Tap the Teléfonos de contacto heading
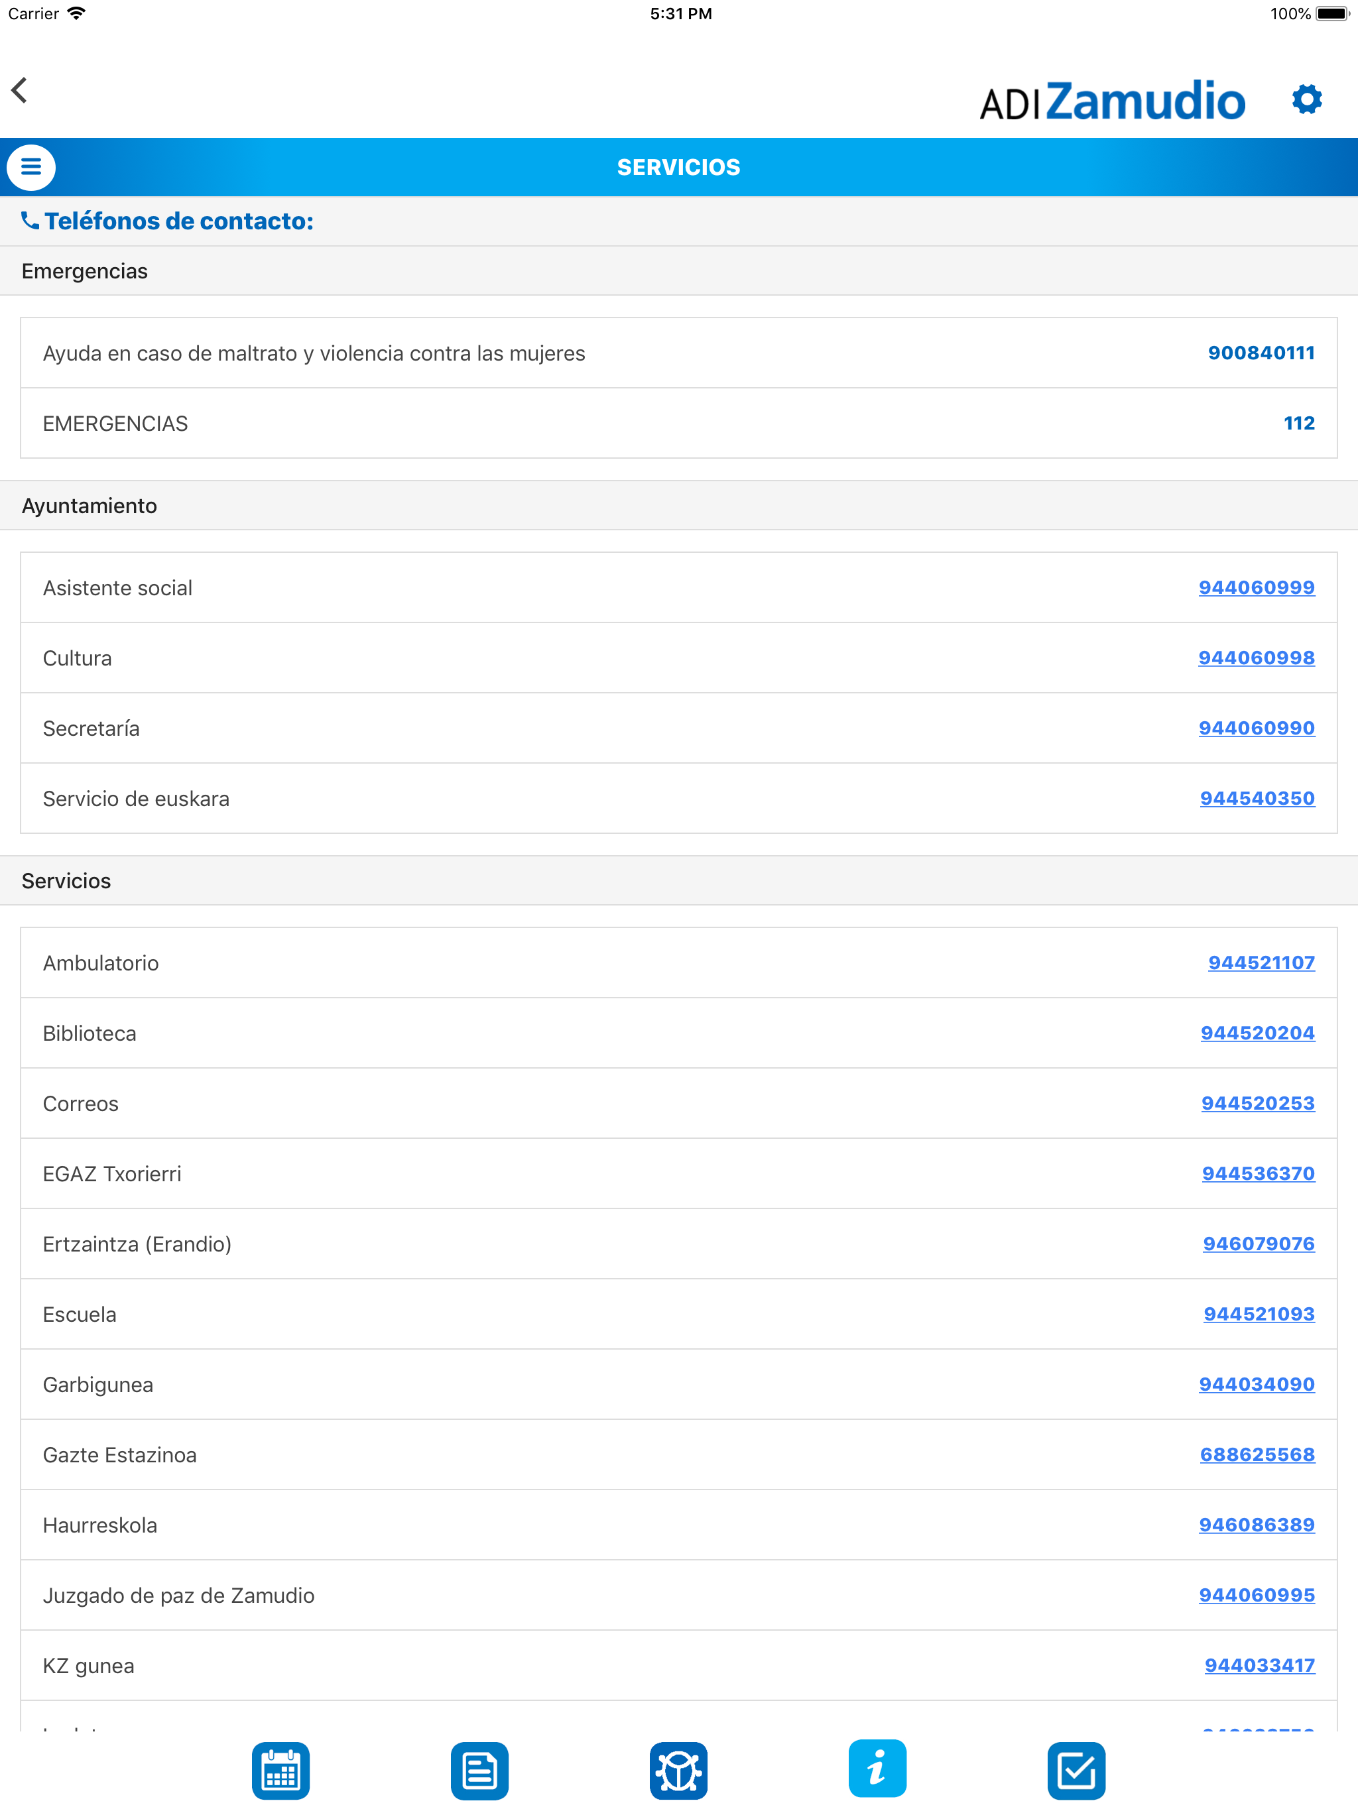This screenshot has height=1811, width=1358. pyautogui.click(x=178, y=221)
